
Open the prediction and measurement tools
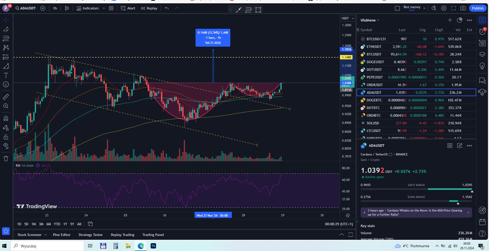tap(6, 57)
